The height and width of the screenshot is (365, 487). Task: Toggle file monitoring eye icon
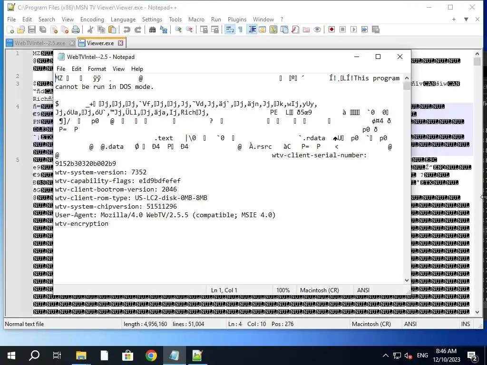317,29
